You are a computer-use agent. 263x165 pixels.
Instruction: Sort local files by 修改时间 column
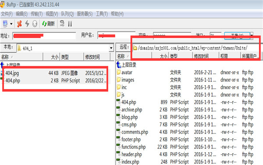97,57
